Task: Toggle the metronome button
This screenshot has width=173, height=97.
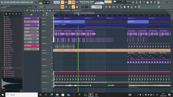Action: pyautogui.click(x=62, y=2)
